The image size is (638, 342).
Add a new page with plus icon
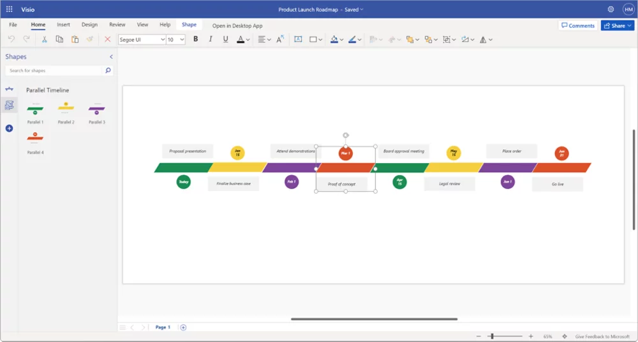[183, 327]
